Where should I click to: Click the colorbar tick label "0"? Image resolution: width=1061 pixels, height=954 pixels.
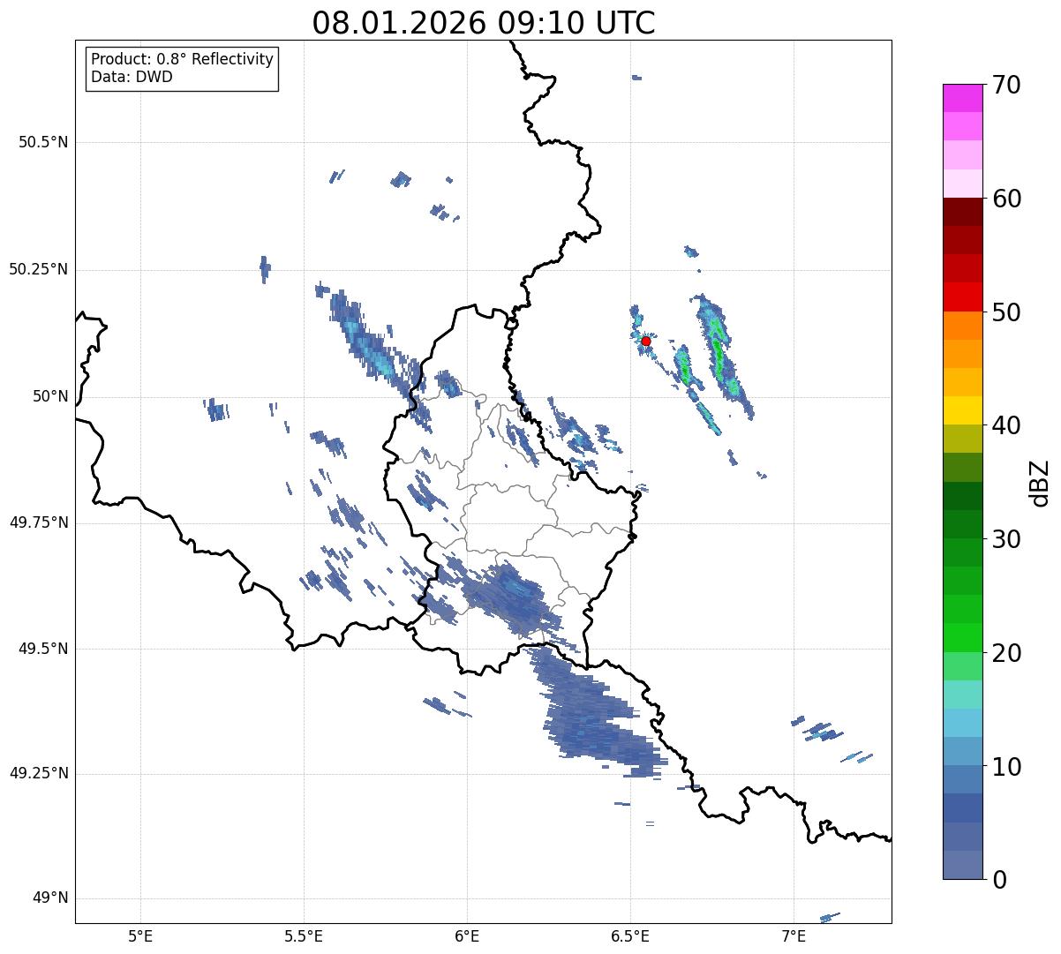pyautogui.click(x=999, y=880)
